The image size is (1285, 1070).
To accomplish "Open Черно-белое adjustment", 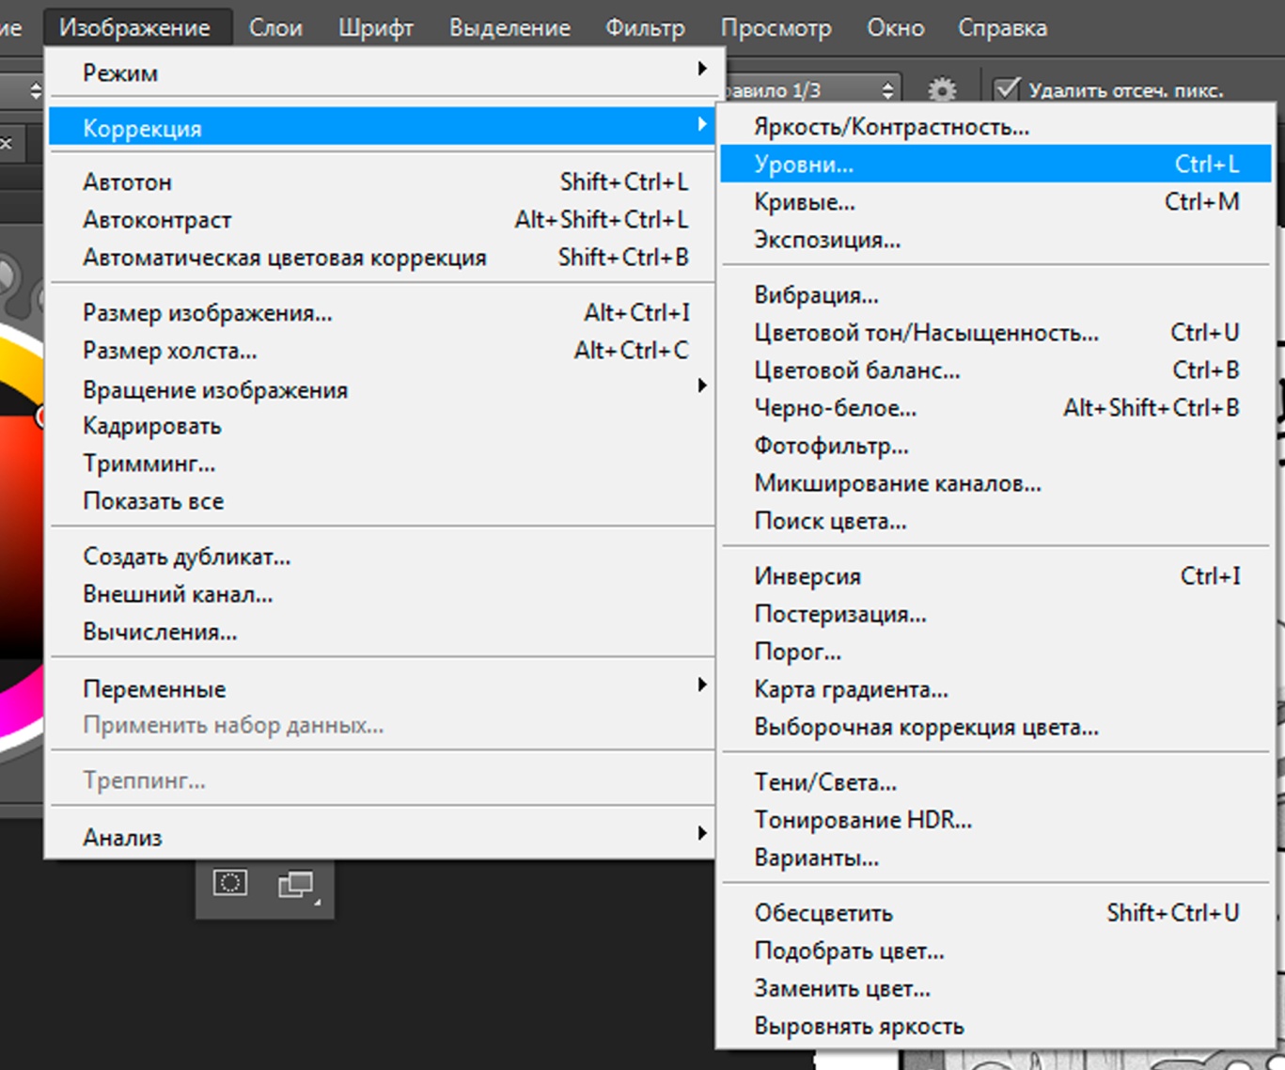I will 995,408.
